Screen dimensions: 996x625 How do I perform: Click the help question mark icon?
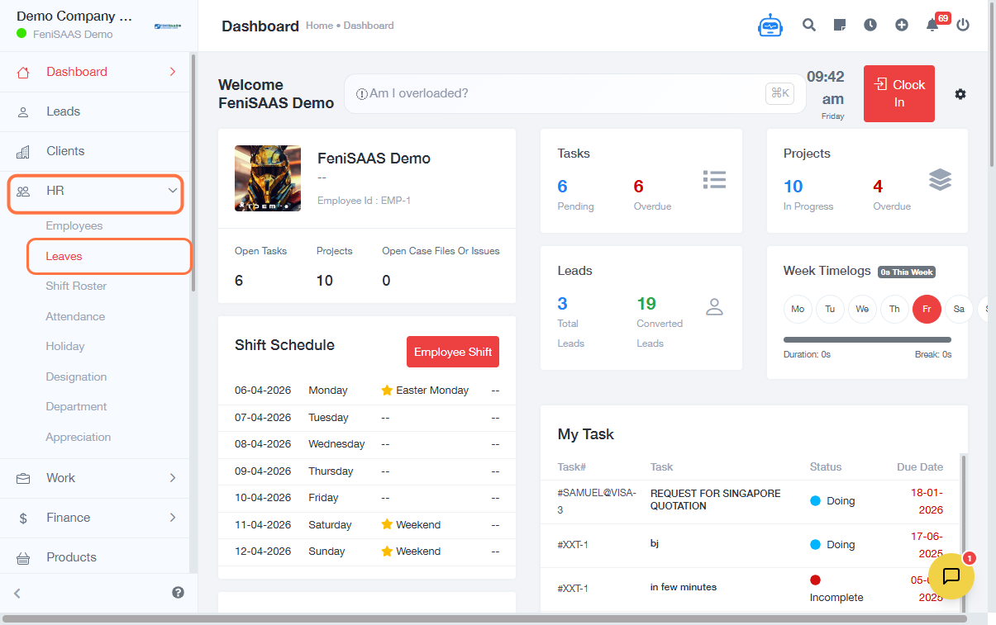(x=178, y=593)
